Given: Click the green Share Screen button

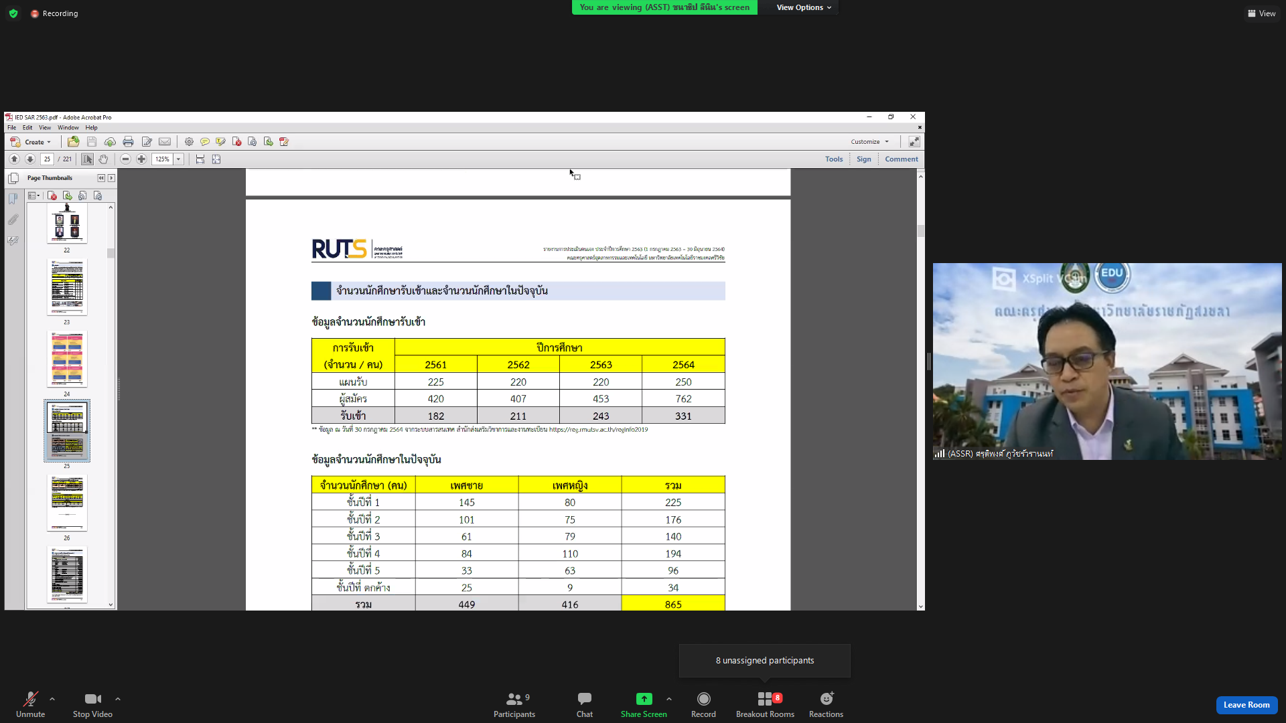Looking at the screenshot, I should 644,705.
